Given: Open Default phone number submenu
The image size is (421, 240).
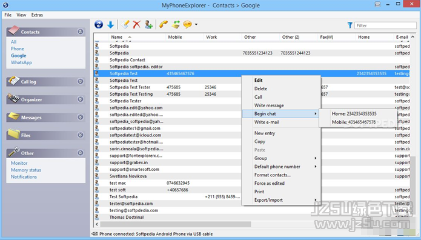Looking at the screenshot, I should click(281, 166).
